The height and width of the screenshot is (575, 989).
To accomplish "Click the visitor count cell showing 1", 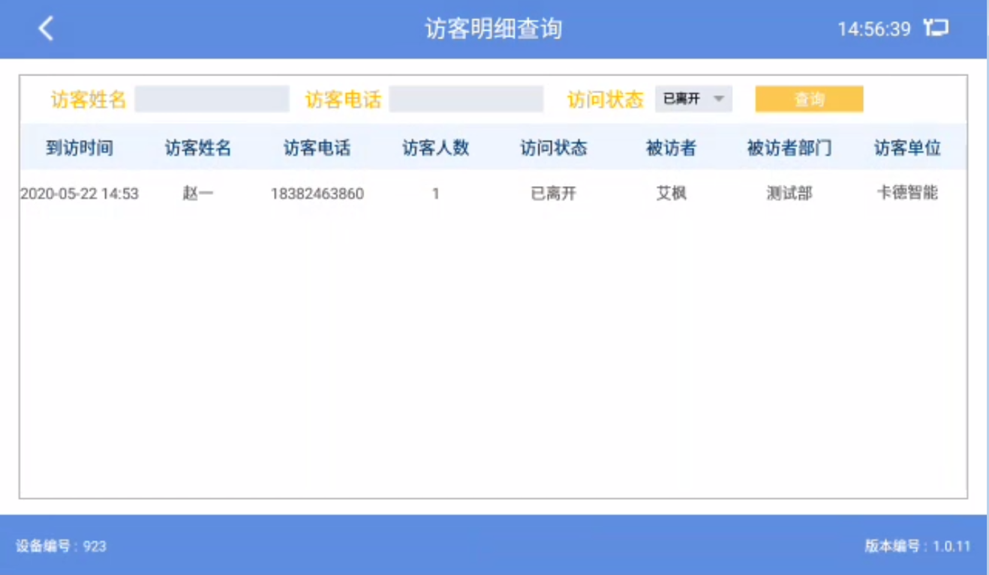I will click(x=435, y=193).
